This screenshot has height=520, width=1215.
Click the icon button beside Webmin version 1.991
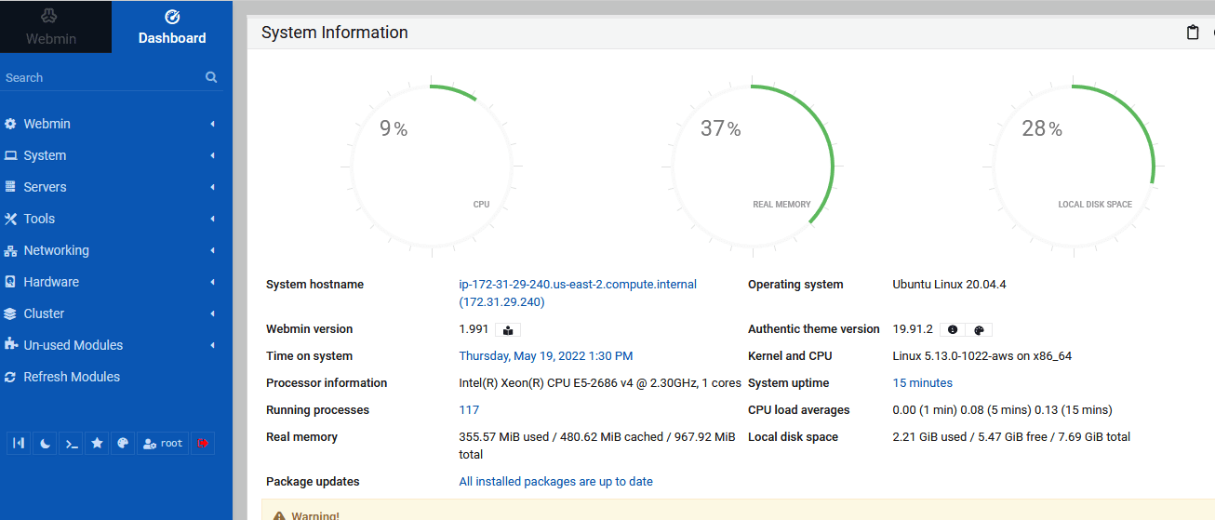[x=508, y=330]
